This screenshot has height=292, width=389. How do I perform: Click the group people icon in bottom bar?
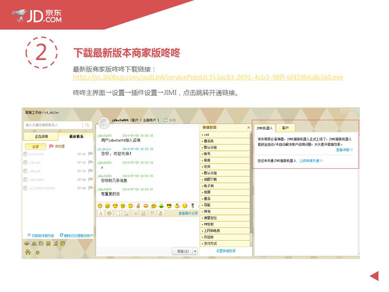coord(34,244)
